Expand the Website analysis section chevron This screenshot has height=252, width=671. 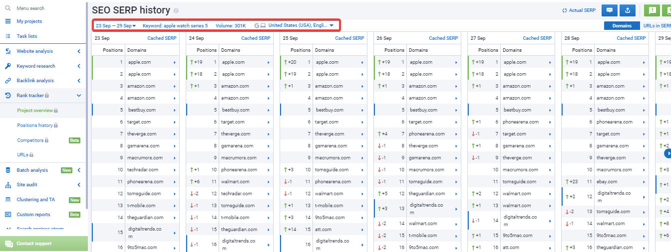[x=79, y=51]
